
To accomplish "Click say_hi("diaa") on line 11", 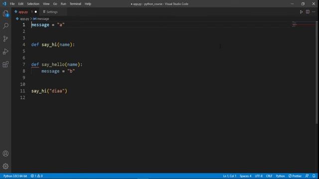I will [x=49, y=91].
